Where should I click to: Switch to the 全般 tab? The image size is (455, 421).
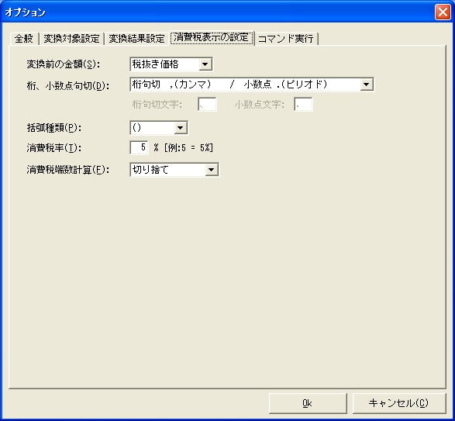(x=24, y=39)
